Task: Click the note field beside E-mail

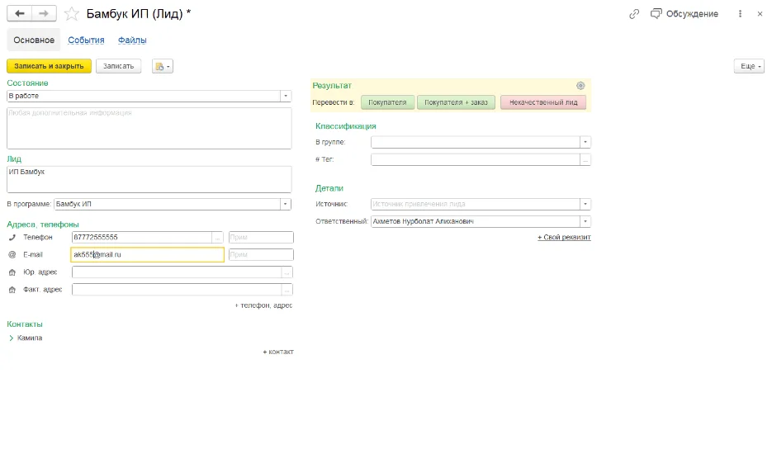Action: coord(261,254)
